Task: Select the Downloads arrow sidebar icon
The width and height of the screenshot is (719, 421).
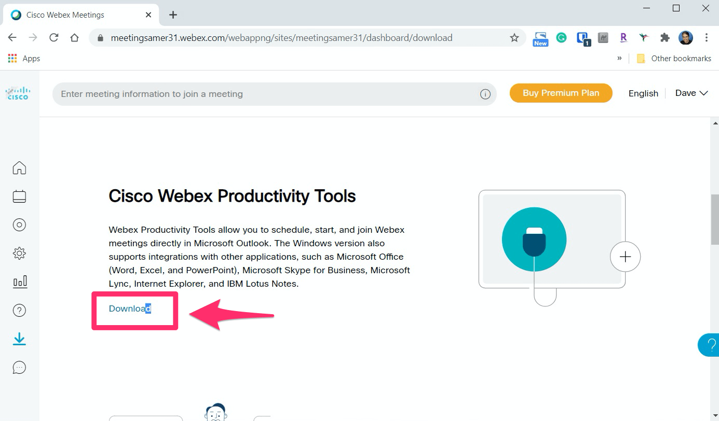Action: (19, 339)
